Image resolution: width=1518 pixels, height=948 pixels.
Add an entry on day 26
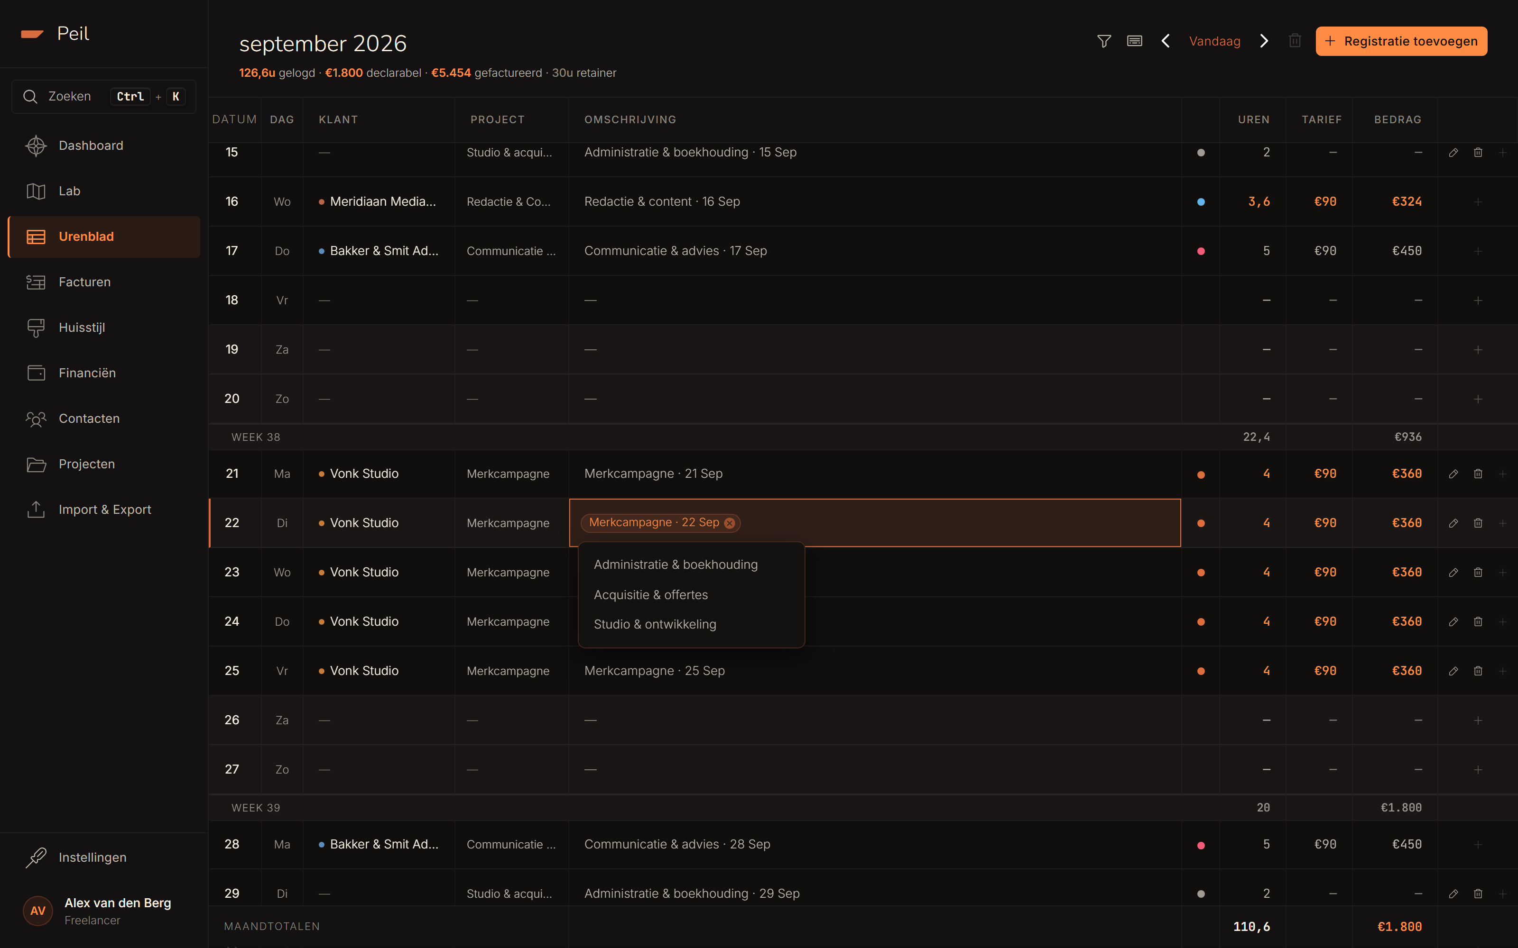pos(1478,720)
